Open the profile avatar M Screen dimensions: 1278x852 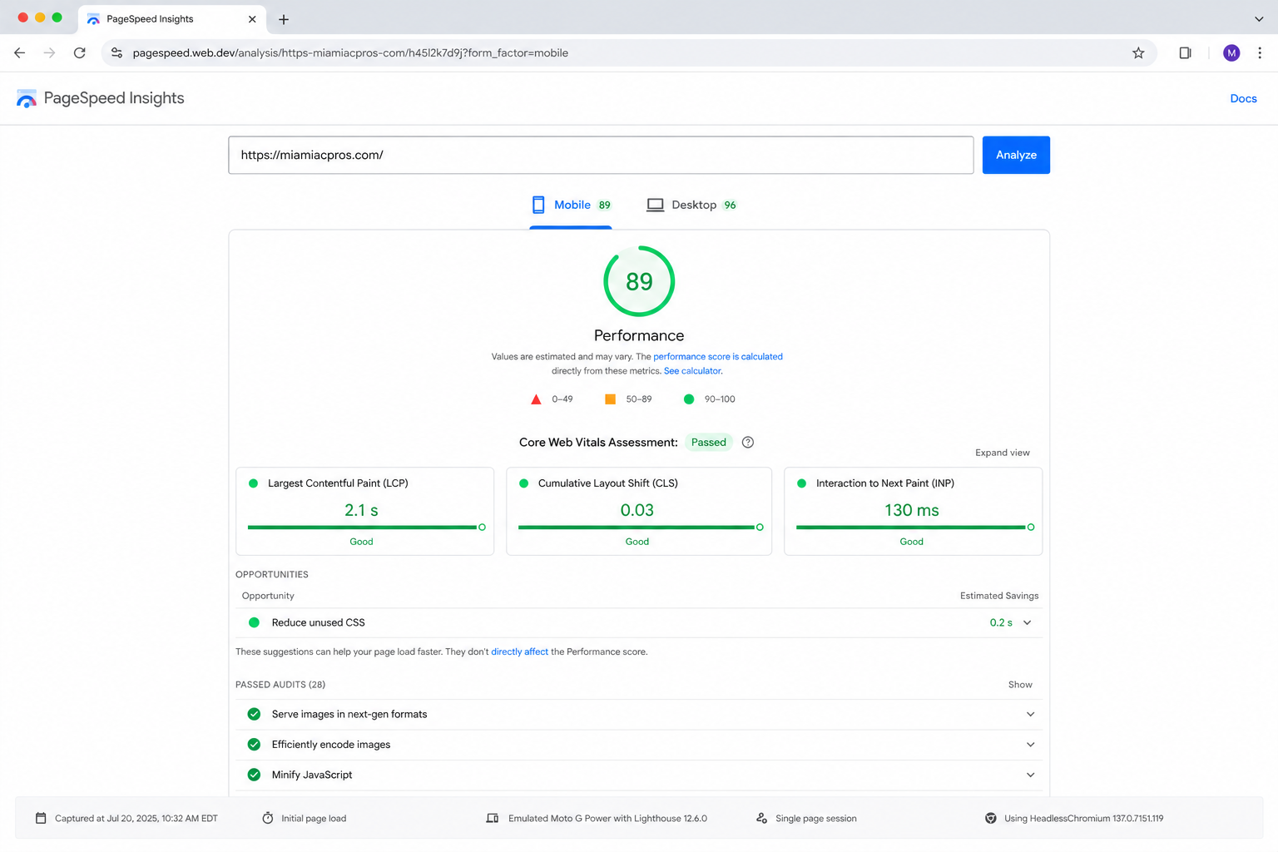point(1231,52)
